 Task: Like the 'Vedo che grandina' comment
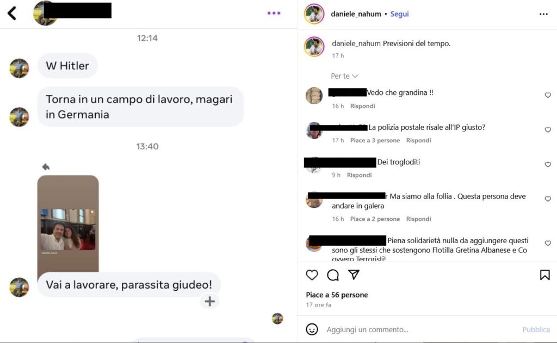(548, 95)
